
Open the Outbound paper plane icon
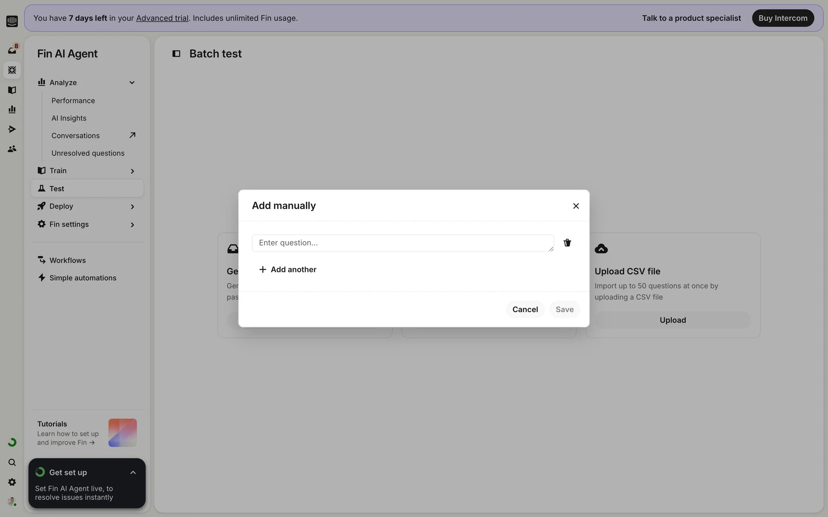(x=12, y=129)
